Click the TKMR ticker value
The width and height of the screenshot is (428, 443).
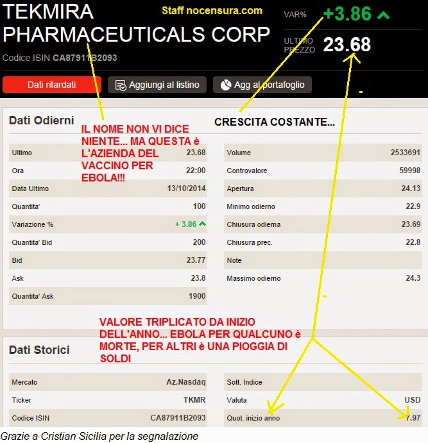[x=194, y=400]
